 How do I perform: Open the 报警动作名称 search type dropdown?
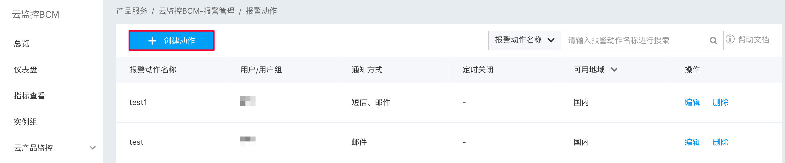(525, 40)
